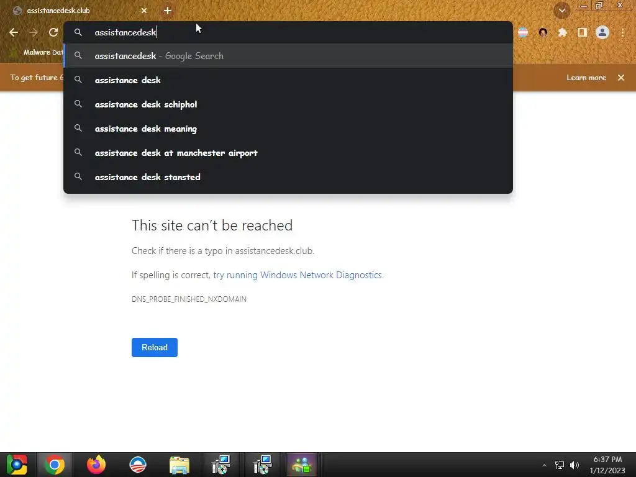636x477 pixels.
Task: Open the Obama-logo app in taskbar
Action: click(x=137, y=465)
